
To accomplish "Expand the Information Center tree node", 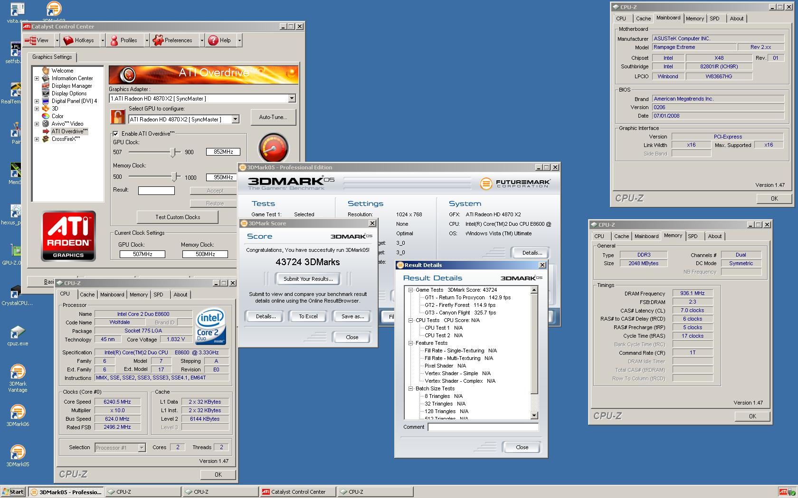I will pos(37,78).
